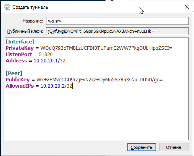The image size is (194, 156).
Task: Click the Публичный ключ label
Action: pos(25,31)
